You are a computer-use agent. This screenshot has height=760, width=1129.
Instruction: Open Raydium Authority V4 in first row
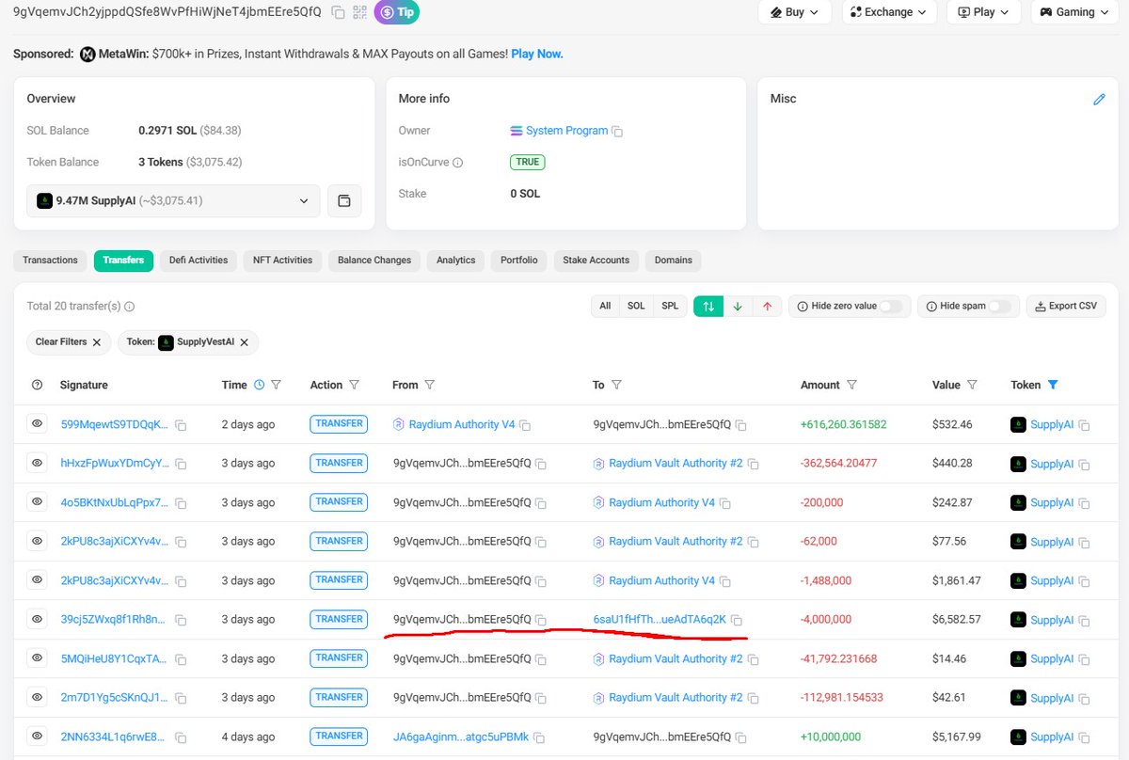pos(462,424)
